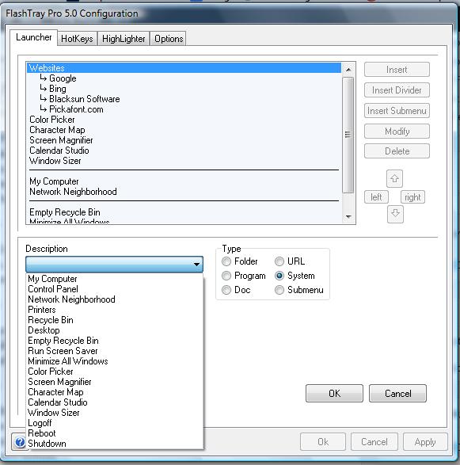The image size is (460, 465).
Task: Choose Window Sizer in dropdown list
Action: [115, 413]
